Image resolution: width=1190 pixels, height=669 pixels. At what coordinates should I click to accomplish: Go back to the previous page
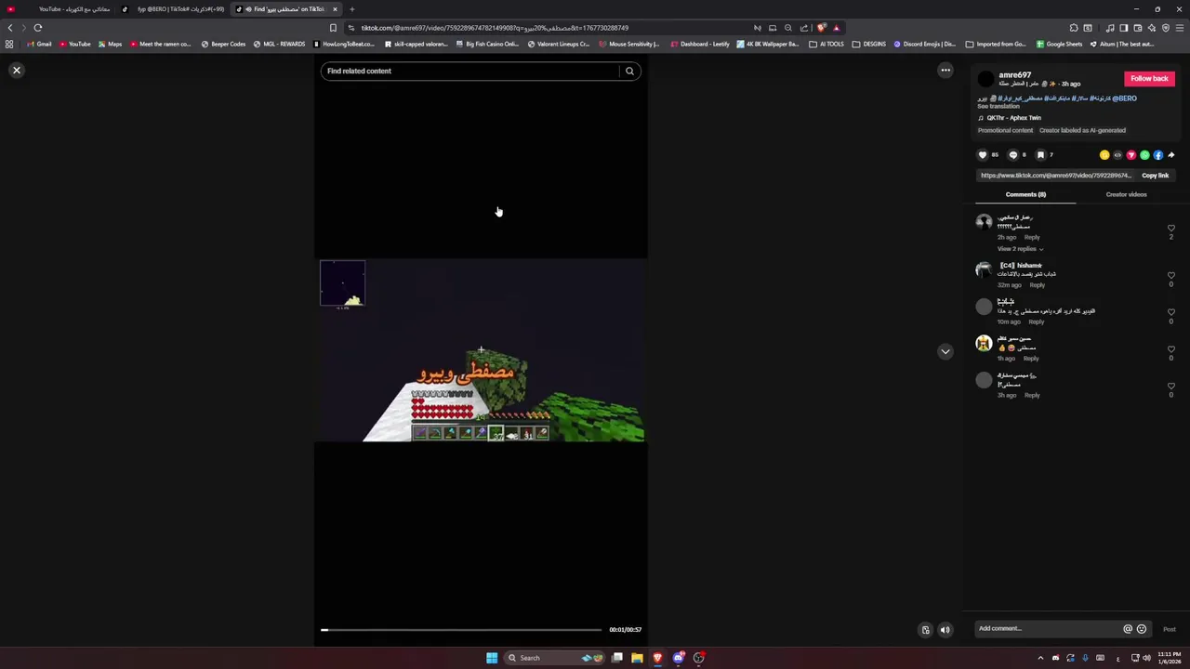click(x=10, y=28)
